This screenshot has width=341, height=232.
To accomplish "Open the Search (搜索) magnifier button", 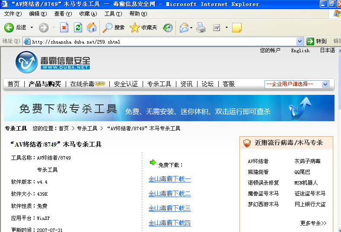I will (x=113, y=28).
